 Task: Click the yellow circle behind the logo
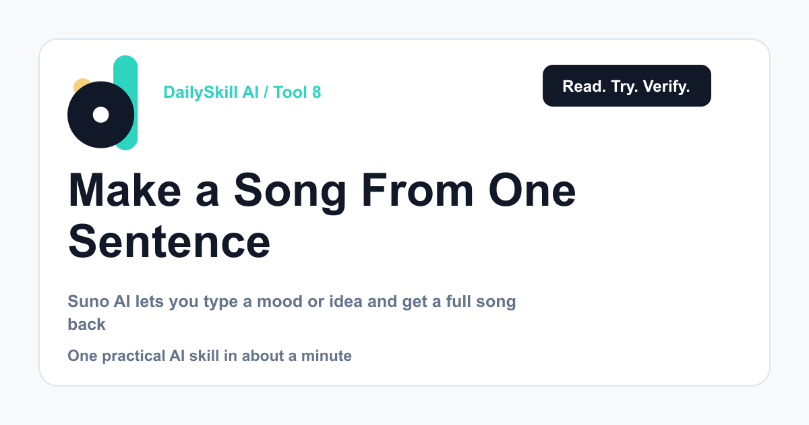tap(82, 86)
